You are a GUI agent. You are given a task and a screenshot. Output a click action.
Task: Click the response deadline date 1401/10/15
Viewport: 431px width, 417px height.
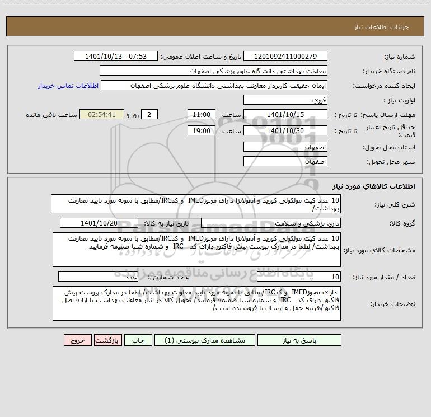pos(285,114)
